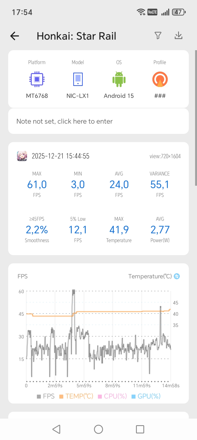
Task: Tap the Android 15 robot icon
Action: point(119,79)
